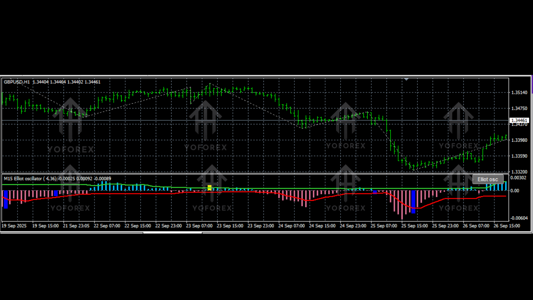Select the Elliot osc button
Image resolution: width=533 pixels, height=300 pixels.
(x=488, y=179)
